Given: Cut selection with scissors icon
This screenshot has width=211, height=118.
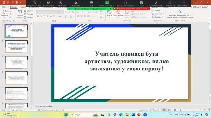Looking at the screenshot, I should click(10, 11).
